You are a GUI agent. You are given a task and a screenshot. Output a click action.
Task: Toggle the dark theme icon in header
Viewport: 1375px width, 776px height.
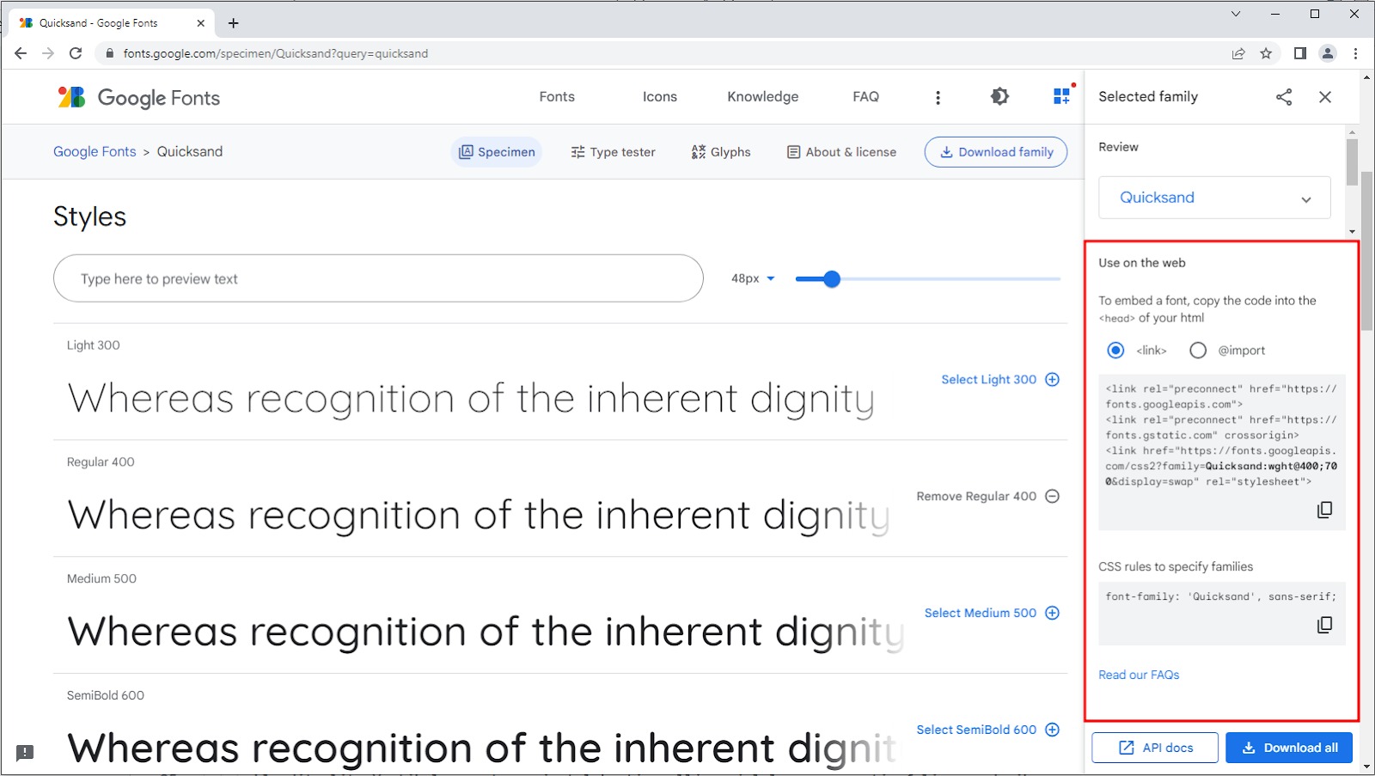coord(999,97)
